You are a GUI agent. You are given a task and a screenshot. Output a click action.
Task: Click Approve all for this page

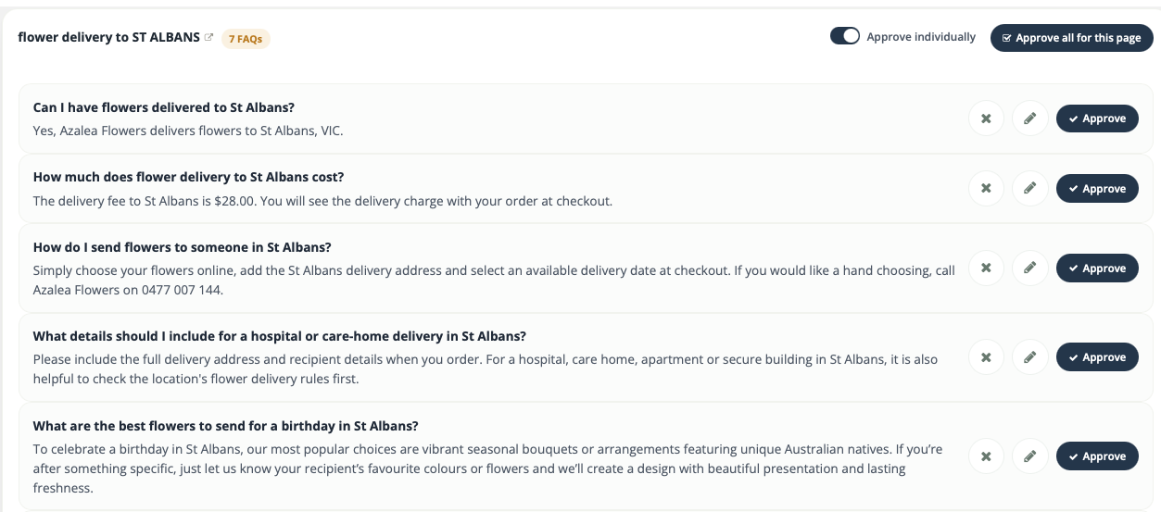(1072, 38)
